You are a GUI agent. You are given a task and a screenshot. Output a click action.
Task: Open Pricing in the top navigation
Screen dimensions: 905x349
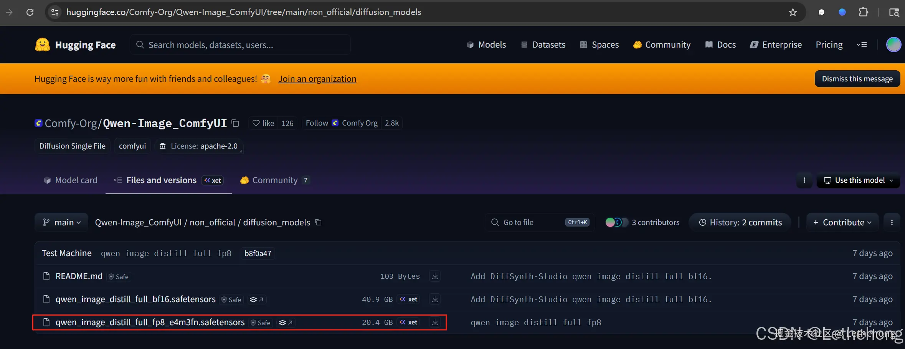click(x=829, y=45)
